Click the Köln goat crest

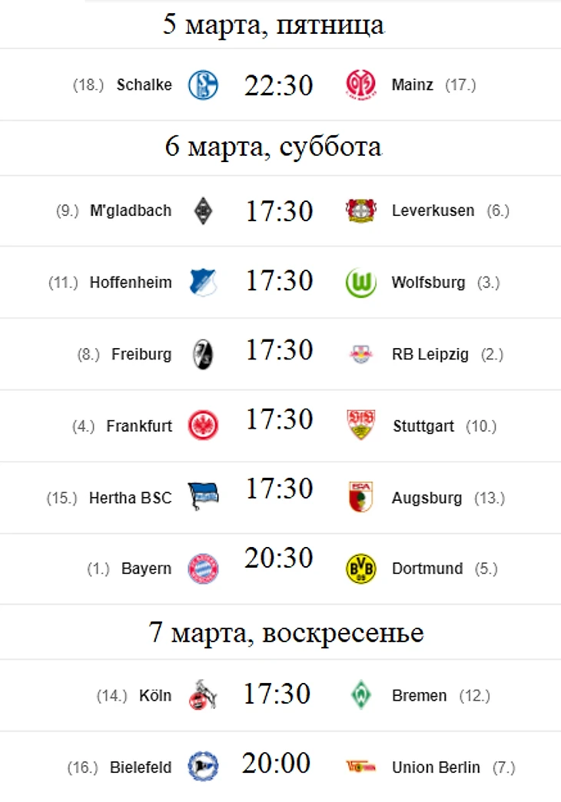[x=203, y=694]
